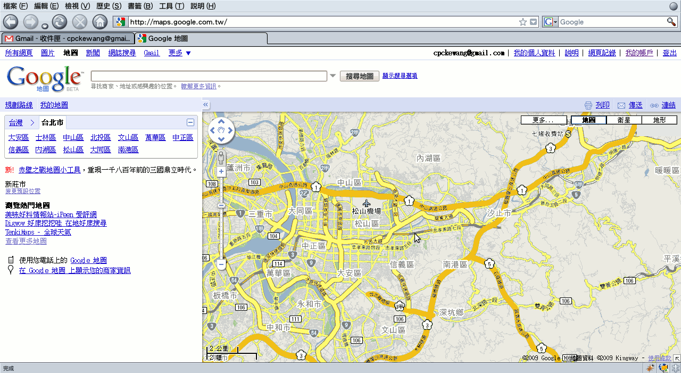Click the 松山機場 airport label on map
This screenshot has width=681, height=373.
(x=367, y=211)
